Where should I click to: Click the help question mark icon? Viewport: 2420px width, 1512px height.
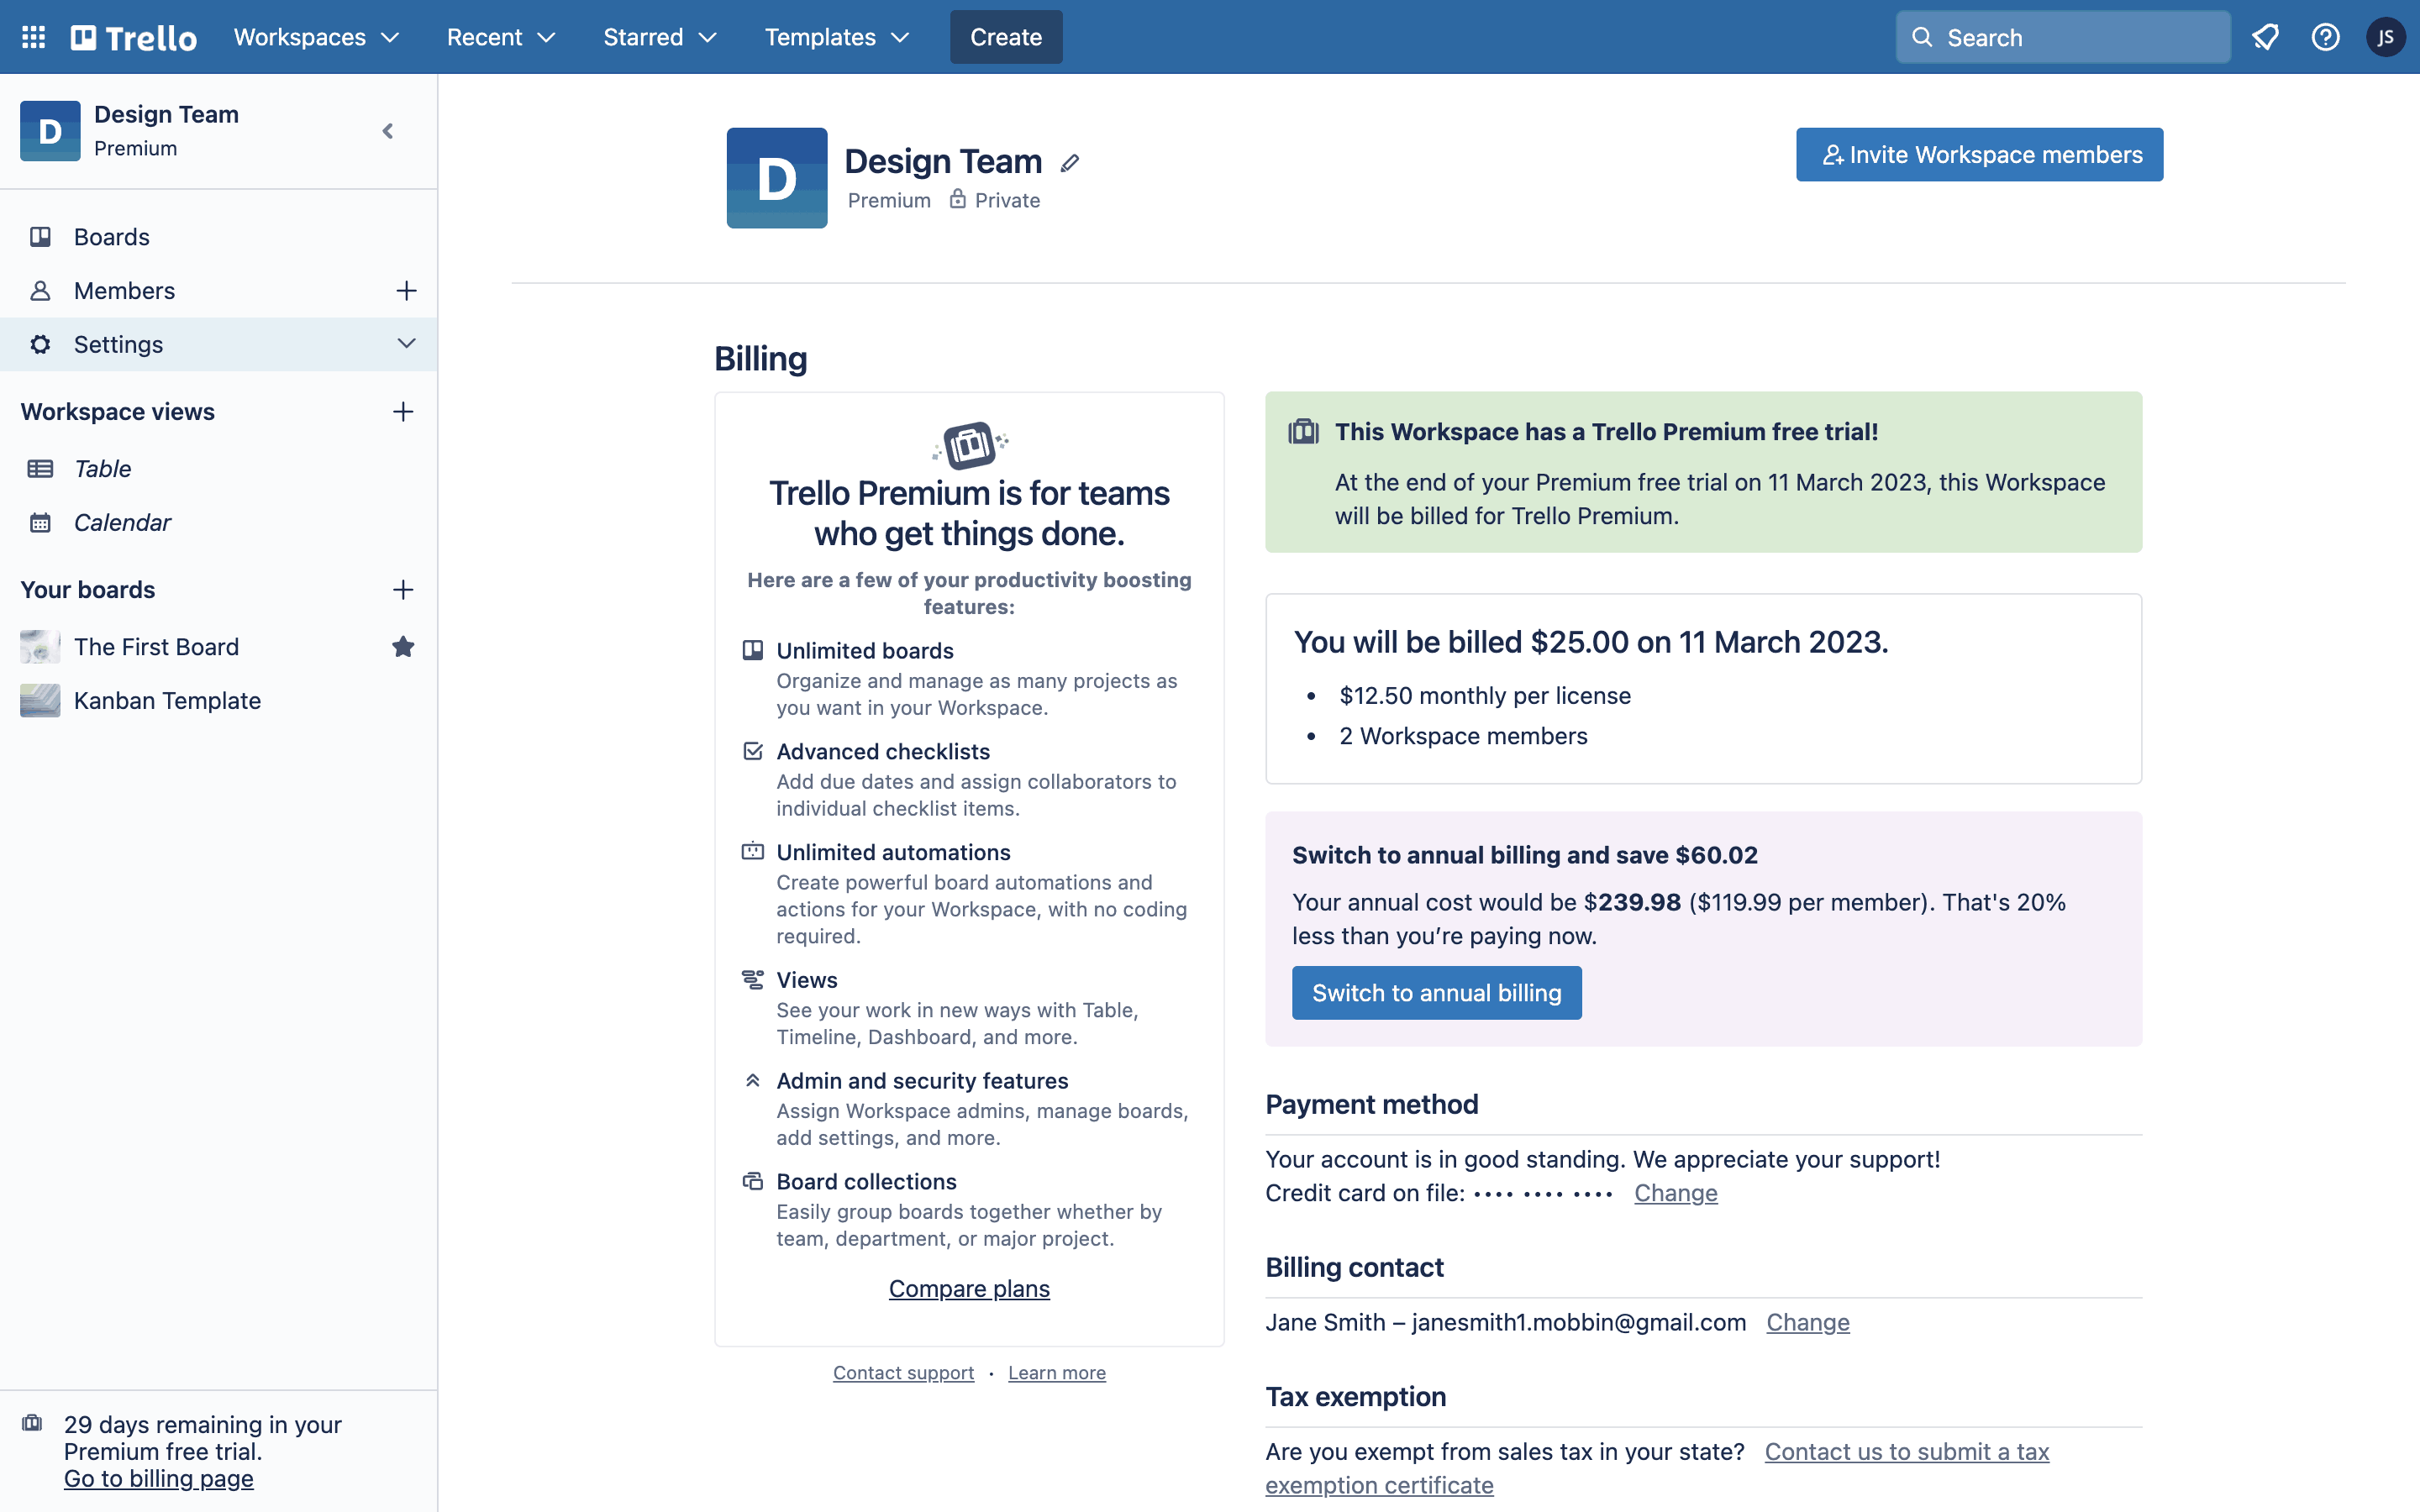tap(2326, 36)
